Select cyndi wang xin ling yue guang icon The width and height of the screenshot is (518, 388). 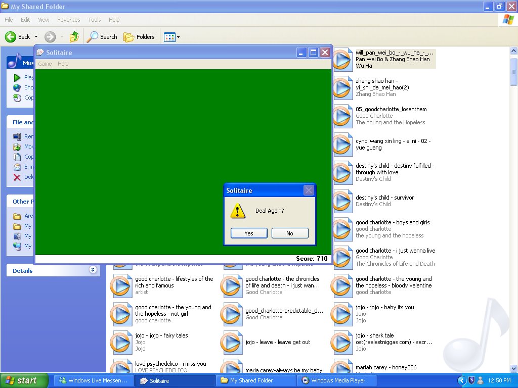[343, 144]
